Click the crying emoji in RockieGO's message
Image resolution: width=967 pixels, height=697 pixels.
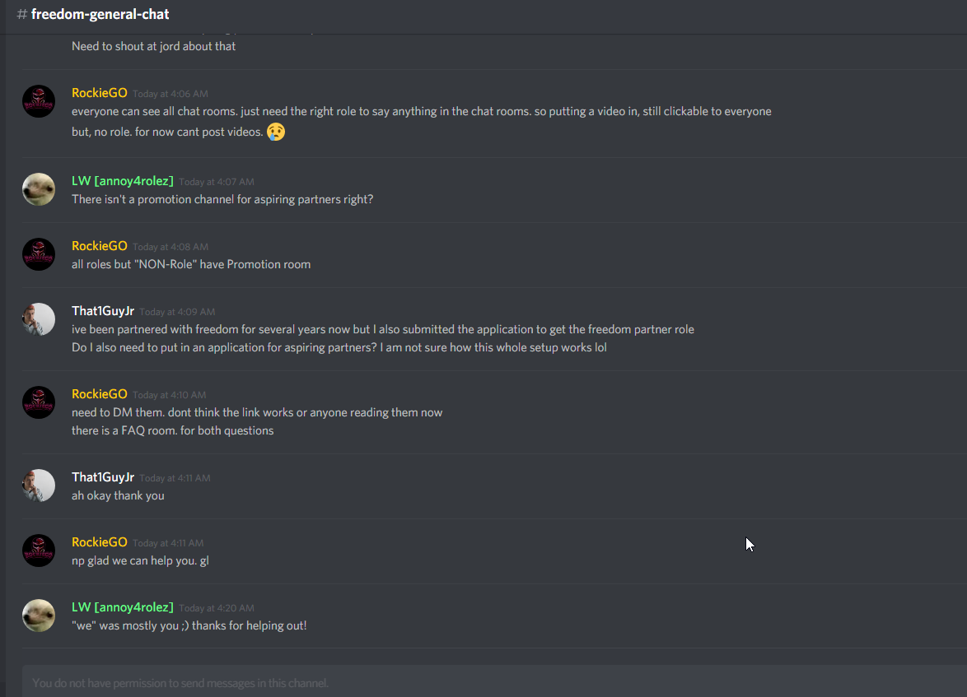pyautogui.click(x=276, y=132)
